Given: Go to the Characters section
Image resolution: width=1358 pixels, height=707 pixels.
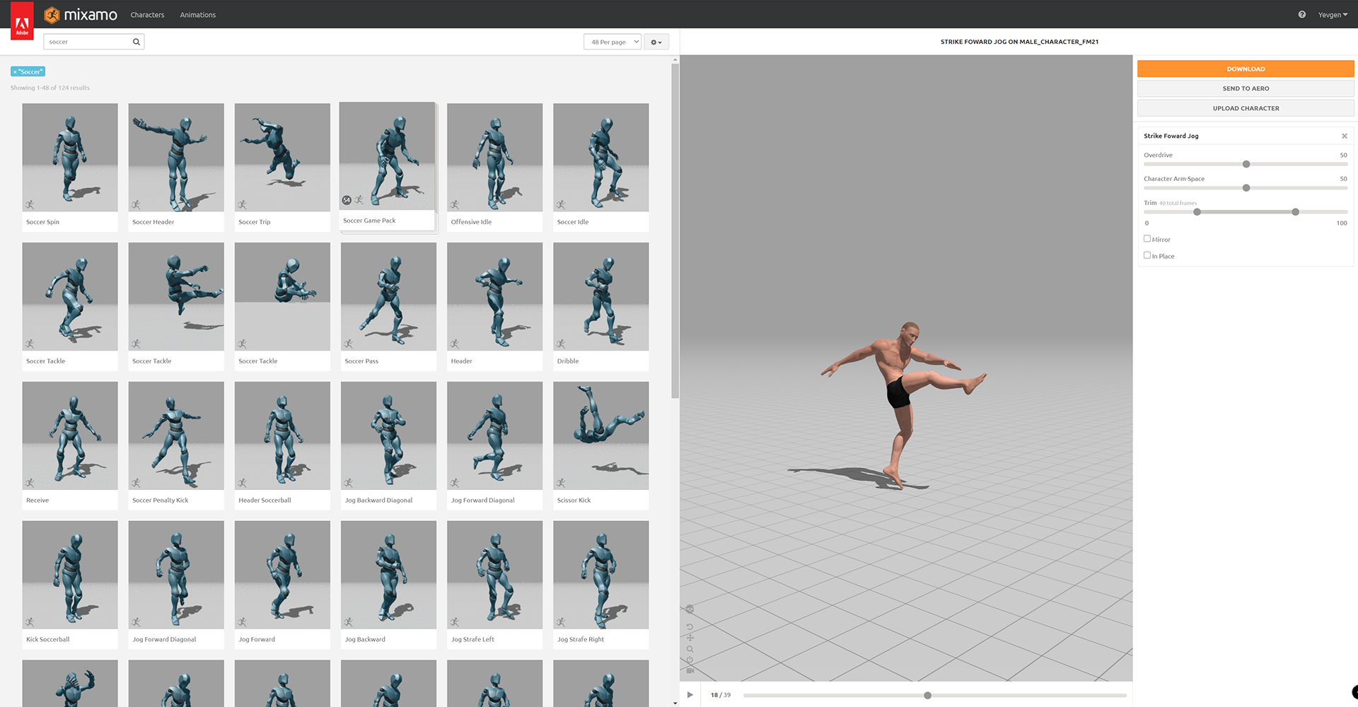Looking at the screenshot, I should tap(147, 14).
